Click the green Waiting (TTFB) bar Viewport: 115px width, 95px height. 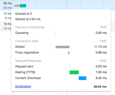[x=74, y=72]
